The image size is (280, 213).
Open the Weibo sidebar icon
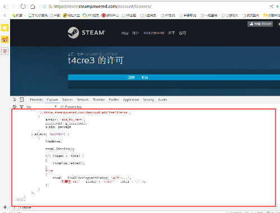pyautogui.click(x=4, y=40)
